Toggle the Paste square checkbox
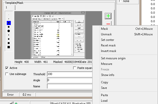158x104 pixels. [75, 68]
